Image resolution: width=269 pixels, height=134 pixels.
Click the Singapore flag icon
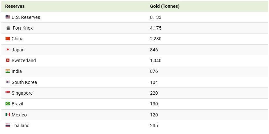[x=8, y=93]
